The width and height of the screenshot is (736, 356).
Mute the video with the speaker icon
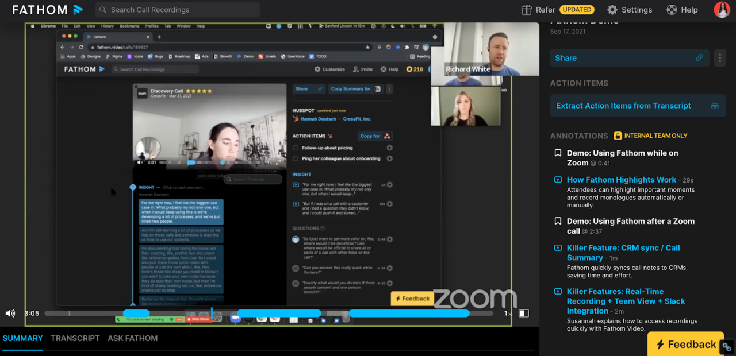coord(10,314)
